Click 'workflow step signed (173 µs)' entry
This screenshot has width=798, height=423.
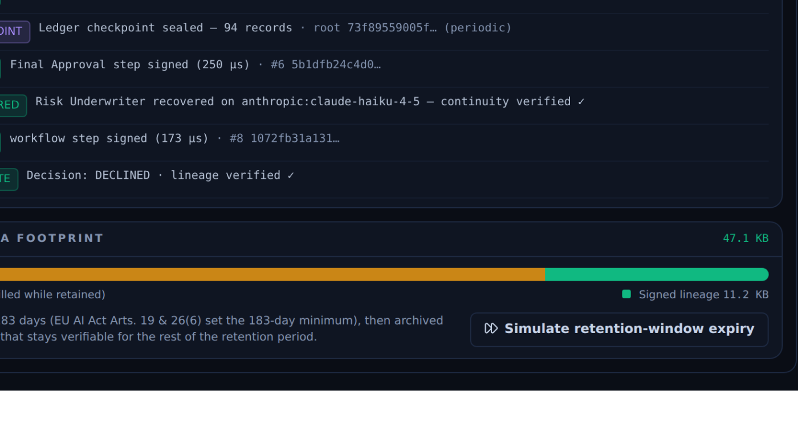point(109,139)
